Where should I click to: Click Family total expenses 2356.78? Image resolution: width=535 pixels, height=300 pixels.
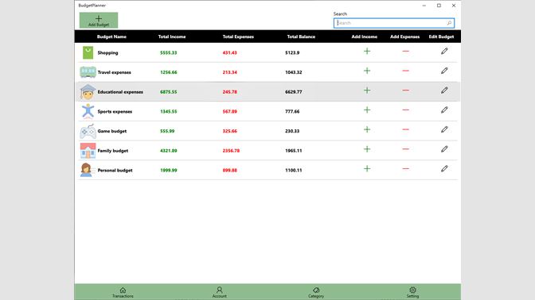[x=231, y=151]
